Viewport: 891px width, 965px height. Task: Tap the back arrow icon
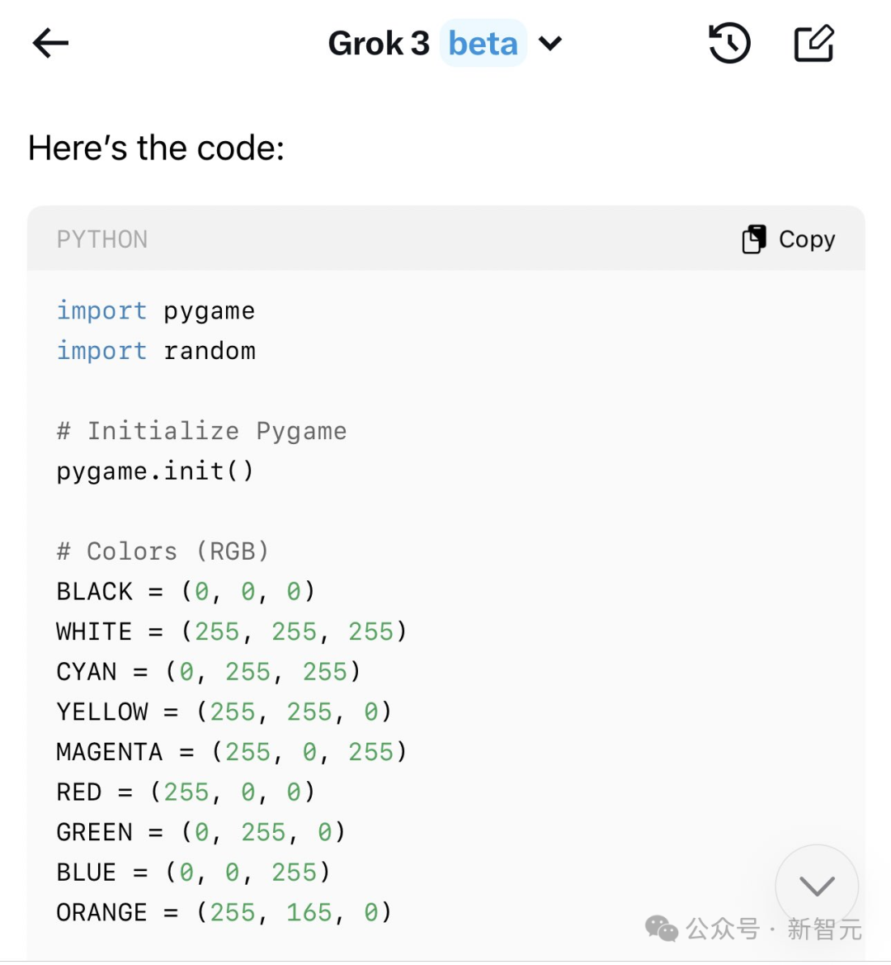click(x=50, y=43)
